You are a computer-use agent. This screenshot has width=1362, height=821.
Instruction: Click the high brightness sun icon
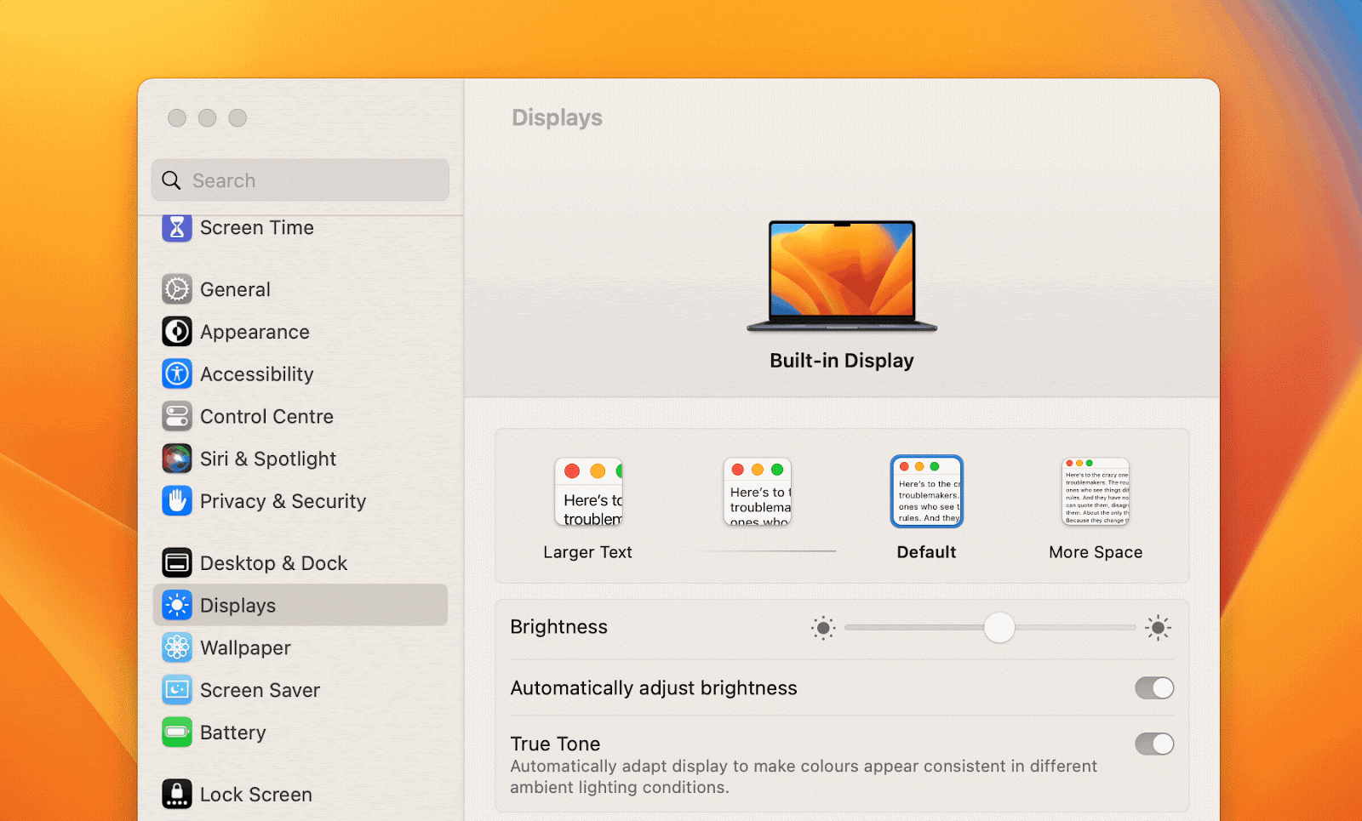pos(1158,628)
